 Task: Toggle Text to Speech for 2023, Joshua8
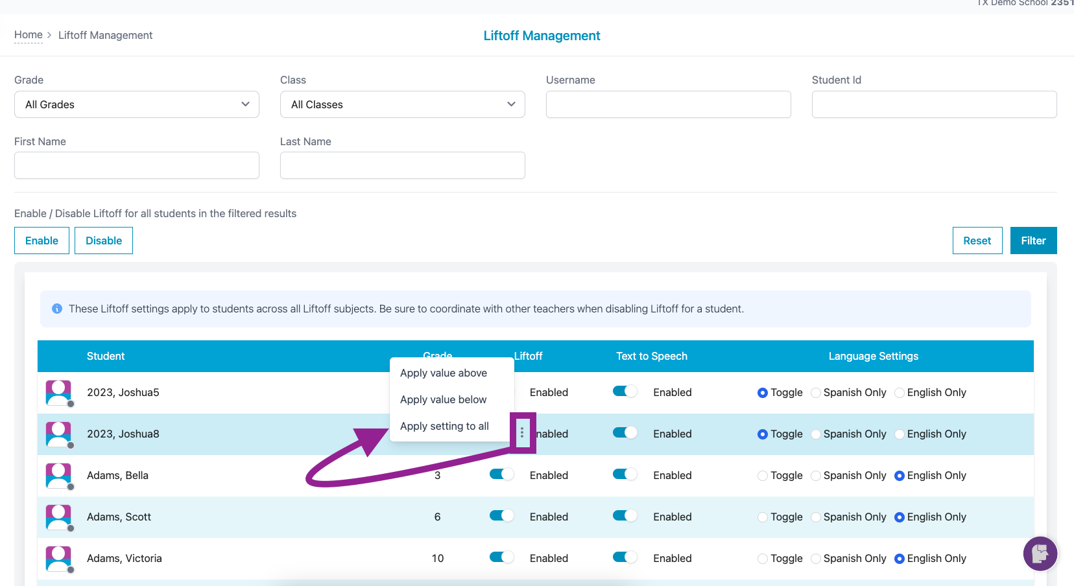click(x=625, y=433)
